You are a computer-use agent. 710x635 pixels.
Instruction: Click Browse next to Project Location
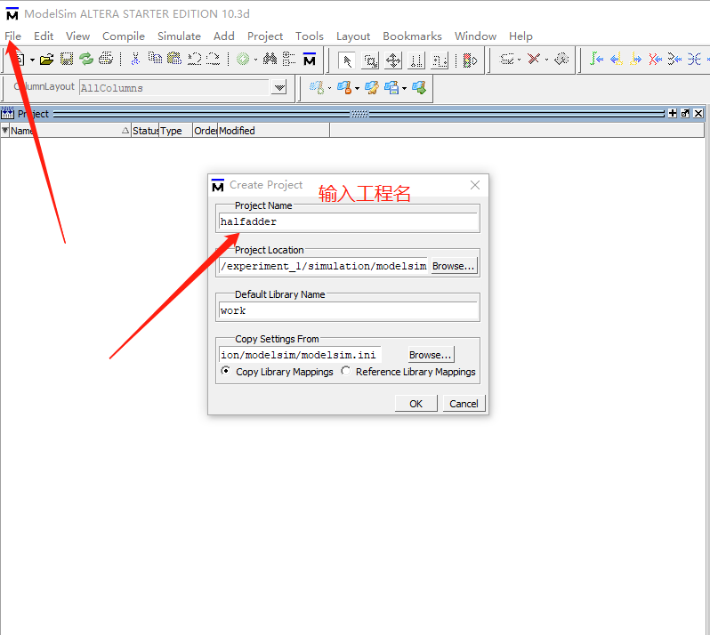pyautogui.click(x=453, y=266)
